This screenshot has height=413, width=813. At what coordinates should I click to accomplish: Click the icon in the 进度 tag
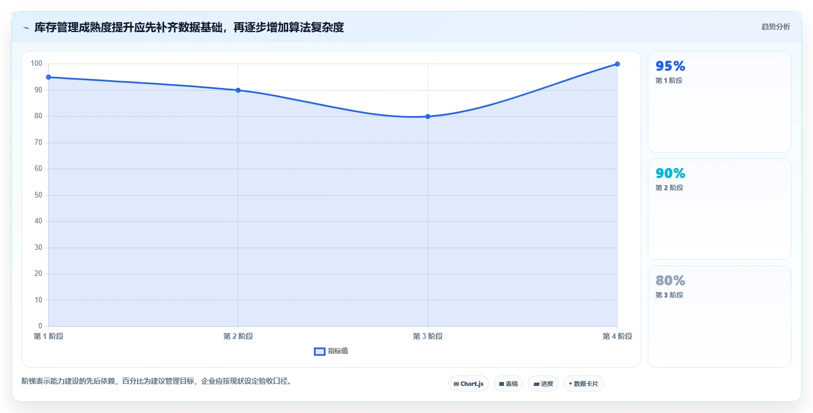coord(536,384)
